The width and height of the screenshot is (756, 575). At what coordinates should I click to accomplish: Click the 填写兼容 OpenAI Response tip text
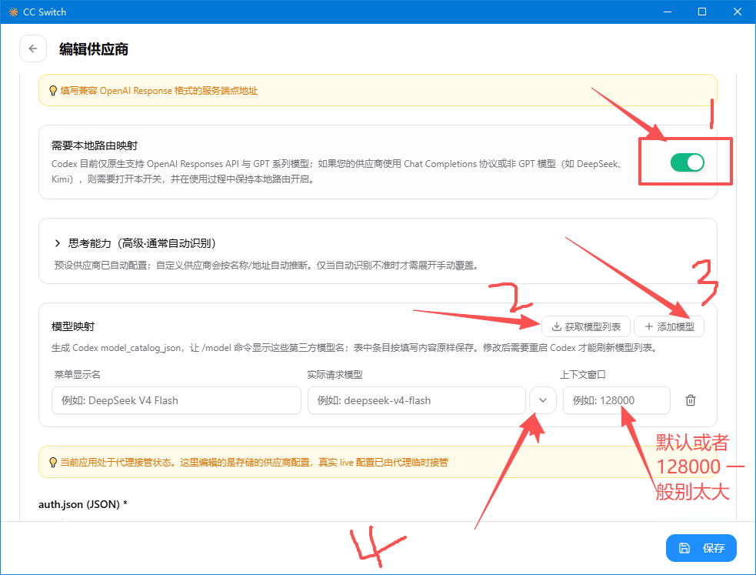click(x=159, y=91)
